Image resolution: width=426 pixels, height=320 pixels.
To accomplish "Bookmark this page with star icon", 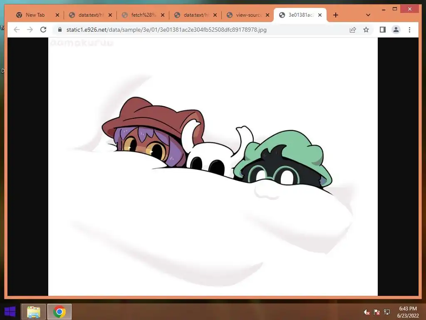I will [366, 30].
